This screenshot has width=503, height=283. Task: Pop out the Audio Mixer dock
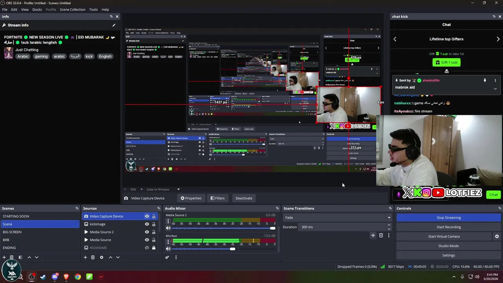[x=277, y=208]
